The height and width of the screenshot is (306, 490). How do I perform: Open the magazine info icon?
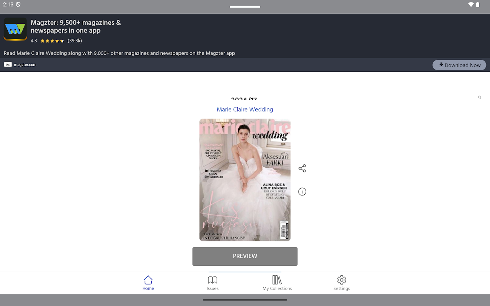coord(302,192)
